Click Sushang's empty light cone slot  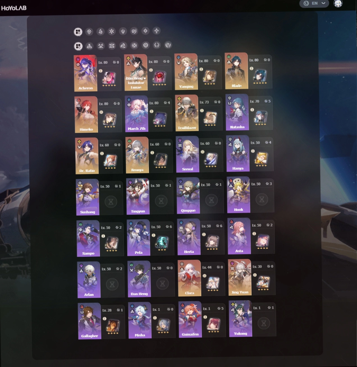coord(111,202)
